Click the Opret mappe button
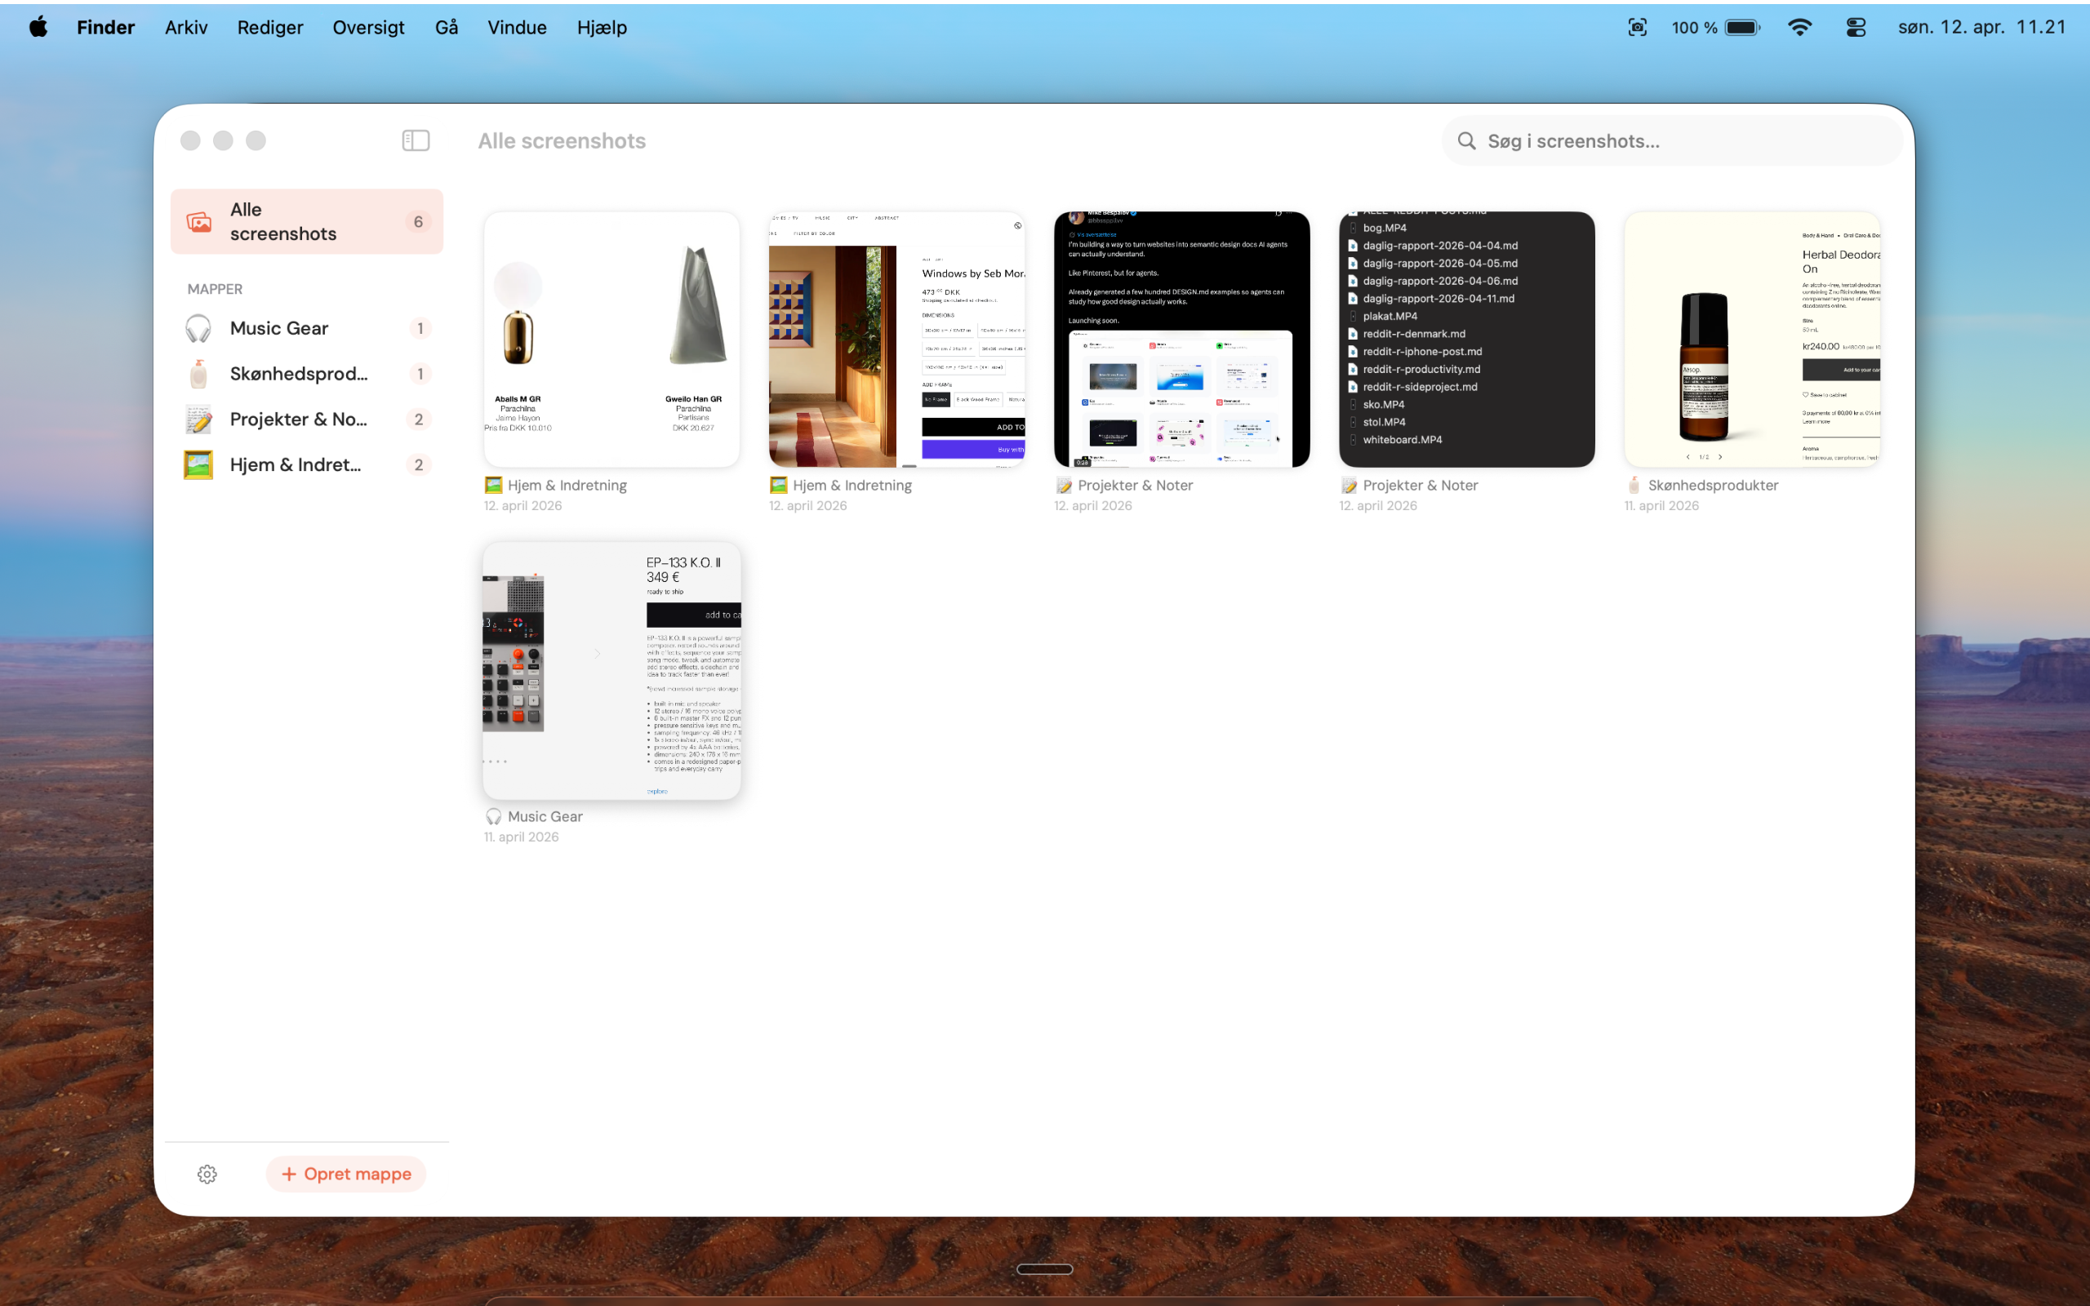Screen dimensions: 2090x1306 coord(345,1174)
